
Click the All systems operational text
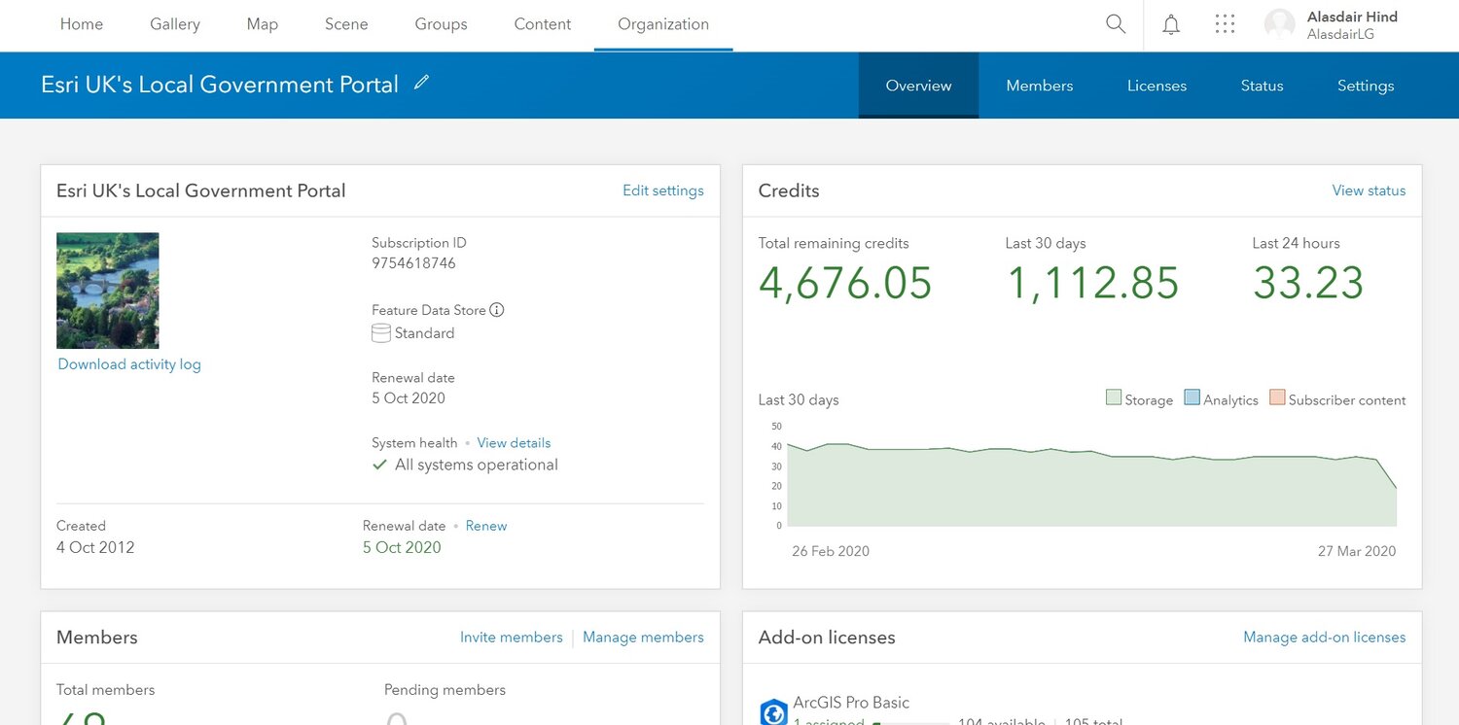coord(477,465)
